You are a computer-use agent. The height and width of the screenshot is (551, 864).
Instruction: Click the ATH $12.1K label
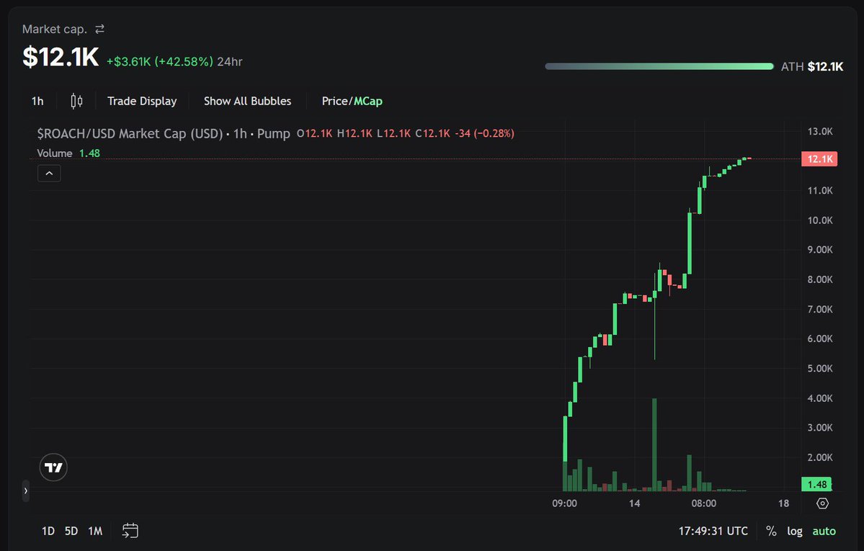[812, 67]
